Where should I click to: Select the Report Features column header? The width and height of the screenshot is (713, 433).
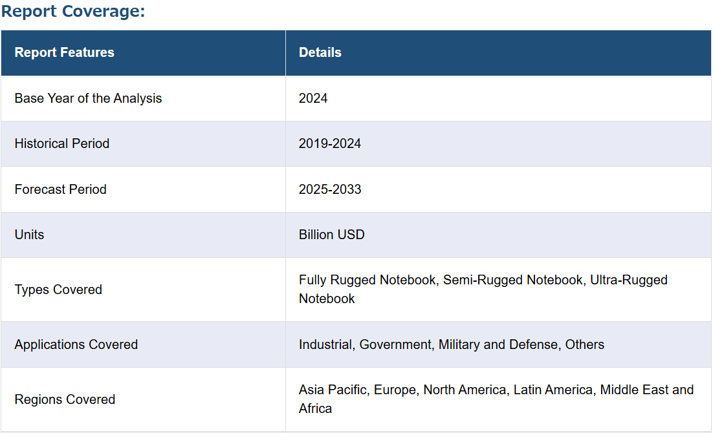[64, 52]
